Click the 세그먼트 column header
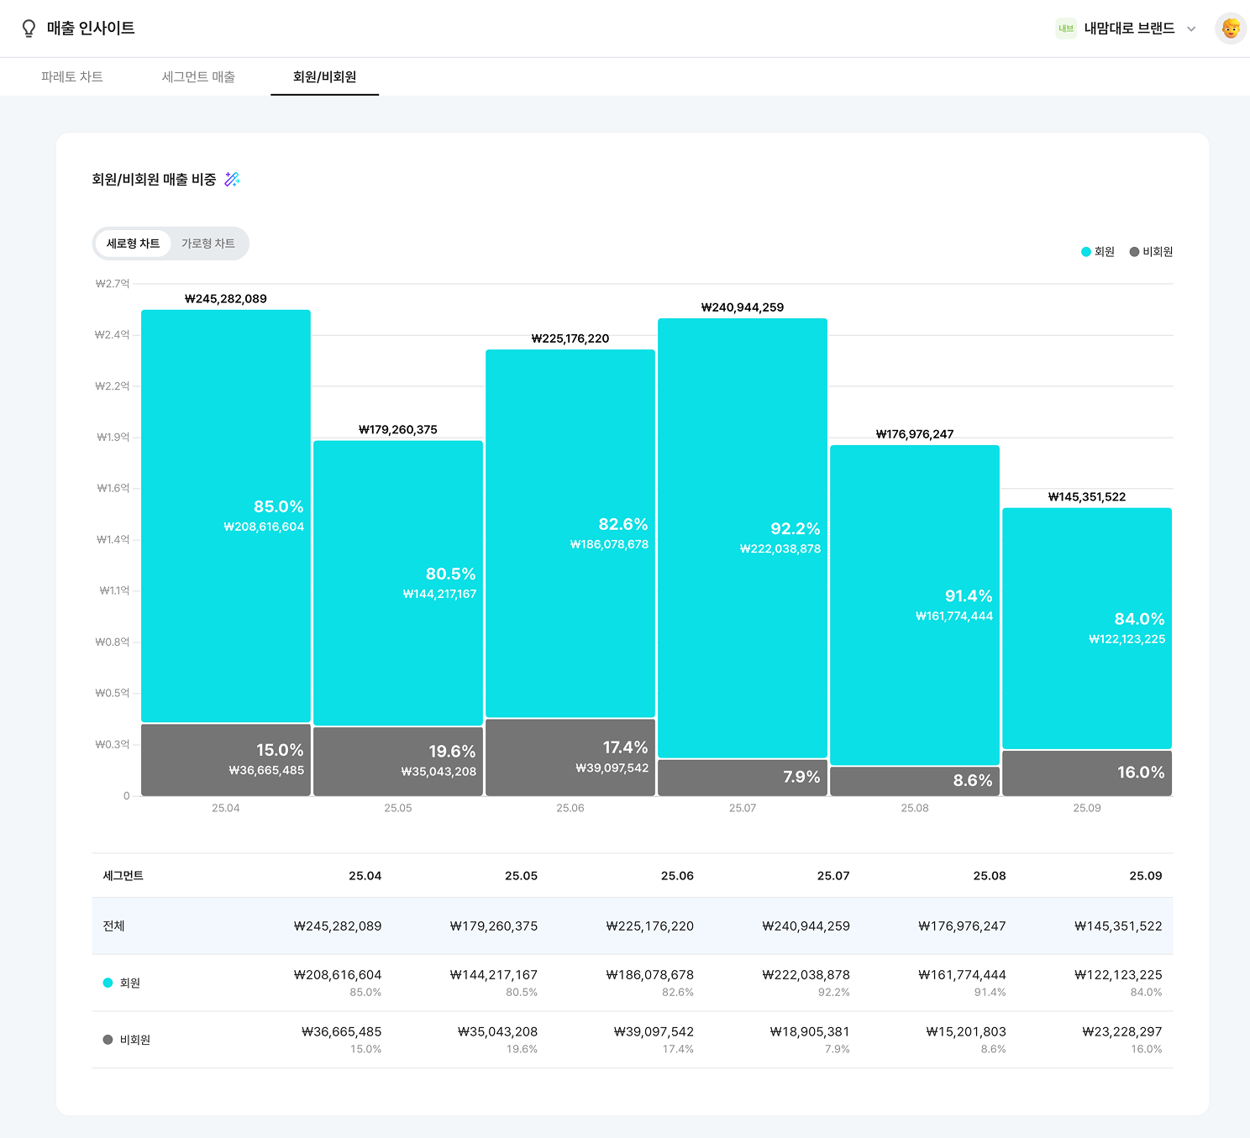The width and height of the screenshot is (1250, 1138). pos(123,876)
